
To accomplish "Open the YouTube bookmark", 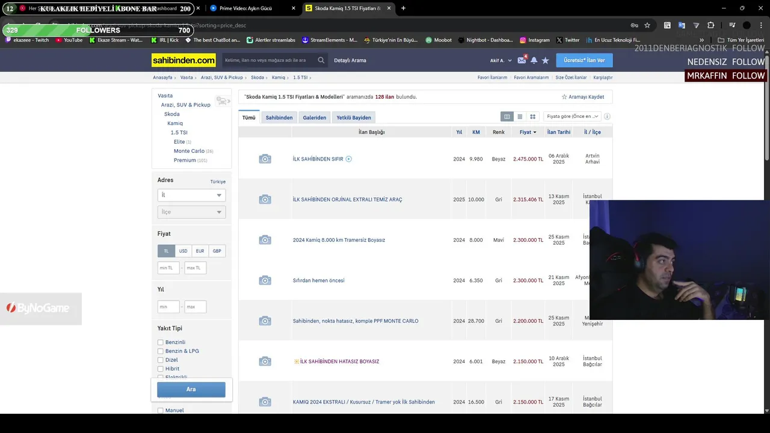I will [69, 40].
